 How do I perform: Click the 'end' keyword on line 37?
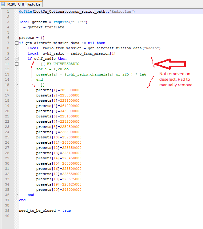tap(22, 200)
